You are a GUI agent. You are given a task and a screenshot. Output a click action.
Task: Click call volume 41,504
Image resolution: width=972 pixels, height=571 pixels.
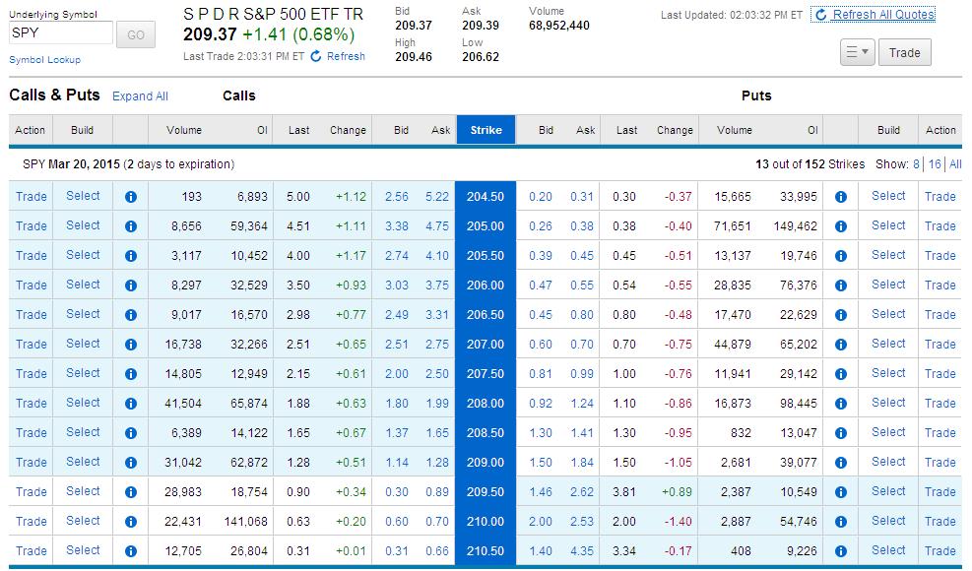tap(183, 404)
